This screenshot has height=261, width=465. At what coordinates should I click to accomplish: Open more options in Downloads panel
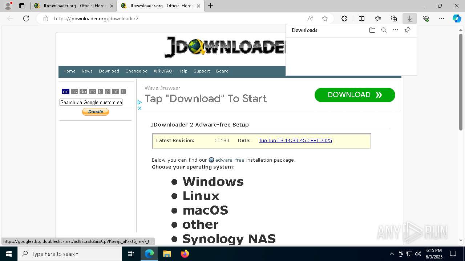(396, 30)
